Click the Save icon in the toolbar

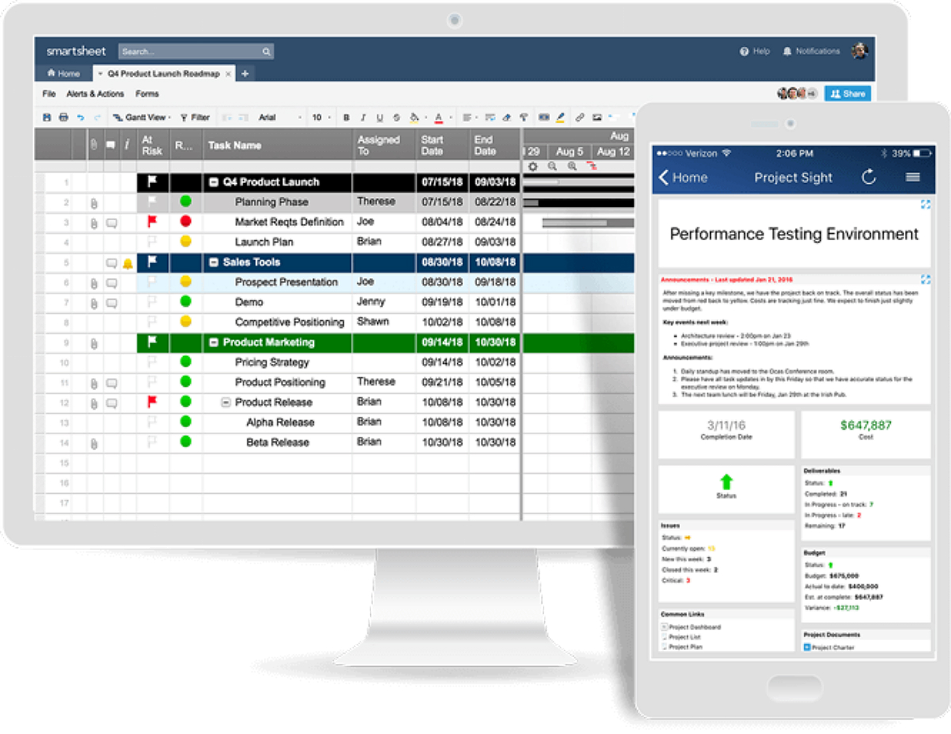[47, 117]
